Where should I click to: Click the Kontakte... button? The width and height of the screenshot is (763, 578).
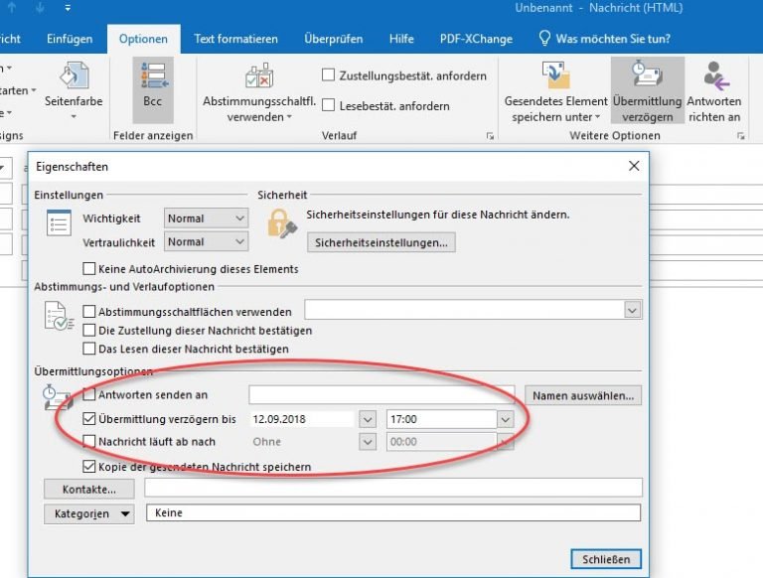pyautogui.click(x=89, y=489)
